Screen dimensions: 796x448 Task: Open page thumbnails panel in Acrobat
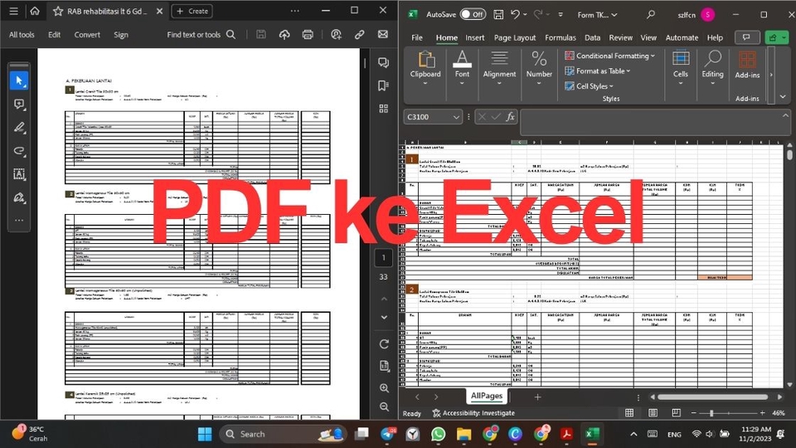click(384, 108)
